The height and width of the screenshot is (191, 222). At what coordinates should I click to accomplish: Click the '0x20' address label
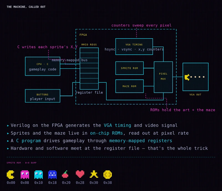66,183
